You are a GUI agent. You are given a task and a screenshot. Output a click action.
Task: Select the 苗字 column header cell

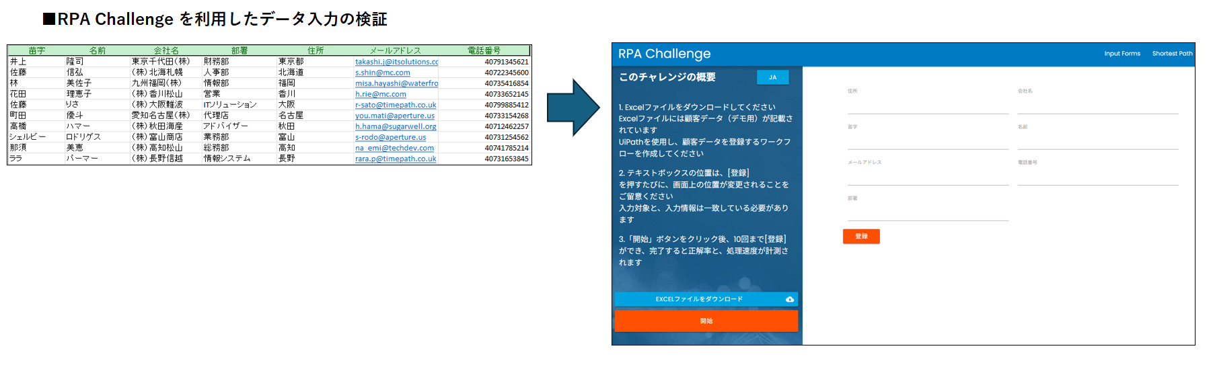pos(36,50)
